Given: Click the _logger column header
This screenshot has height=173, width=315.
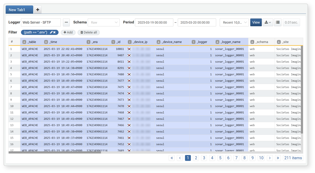Looking at the screenshot, I should click(202, 42).
